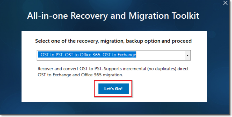
Task: Start the migration with the Let's Go! button
Action: point(113,89)
